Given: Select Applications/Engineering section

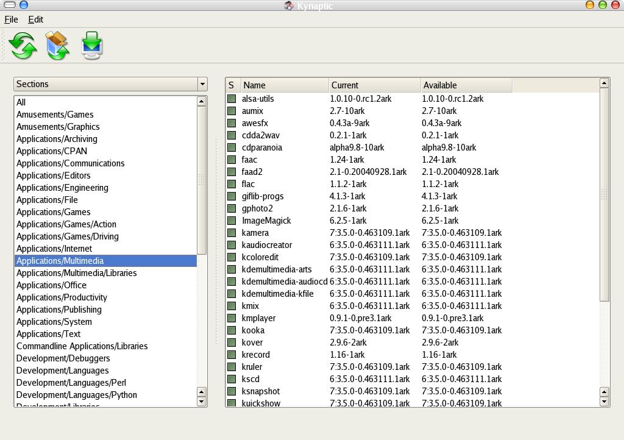Looking at the screenshot, I should pyautogui.click(x=105, y=188).
